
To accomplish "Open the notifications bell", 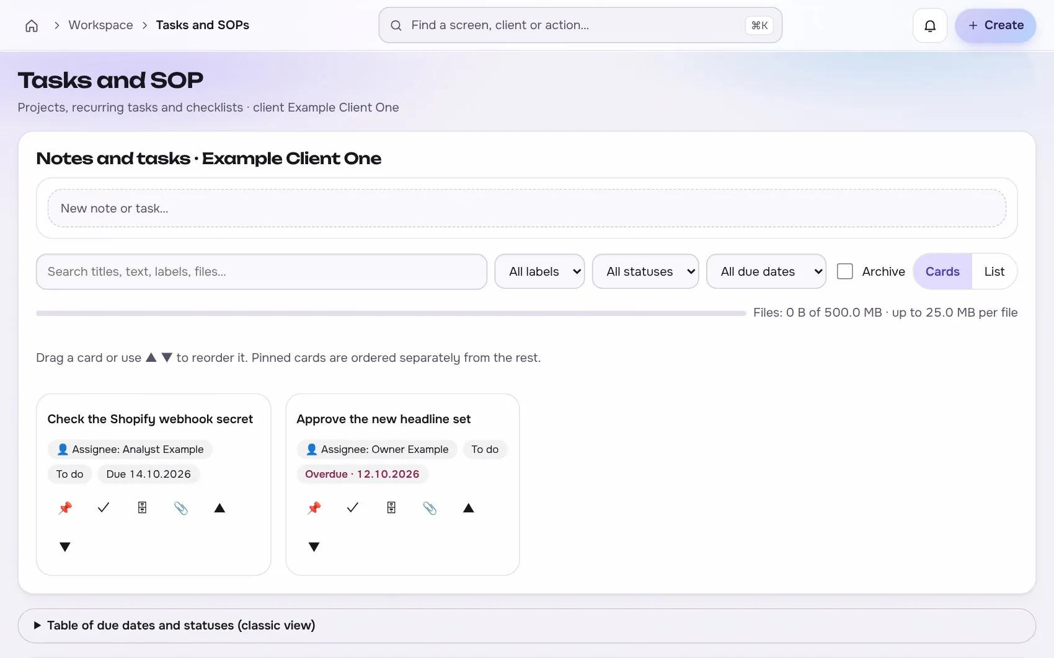I will click(x=930, y=25).
